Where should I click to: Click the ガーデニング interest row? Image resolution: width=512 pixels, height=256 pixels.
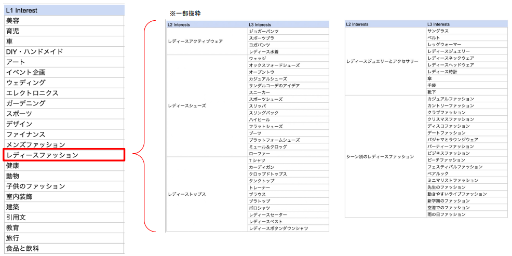click(64, 103)
